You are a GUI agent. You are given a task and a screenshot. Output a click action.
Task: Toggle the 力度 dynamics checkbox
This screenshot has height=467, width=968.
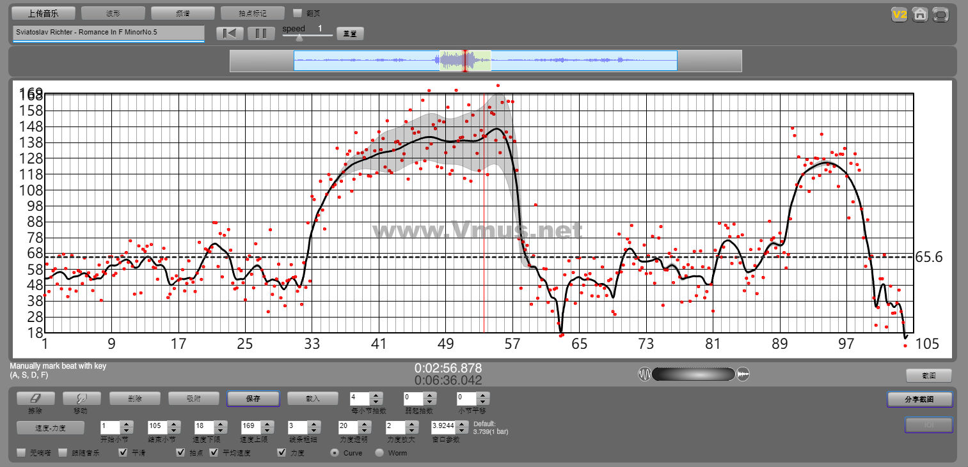282,453
